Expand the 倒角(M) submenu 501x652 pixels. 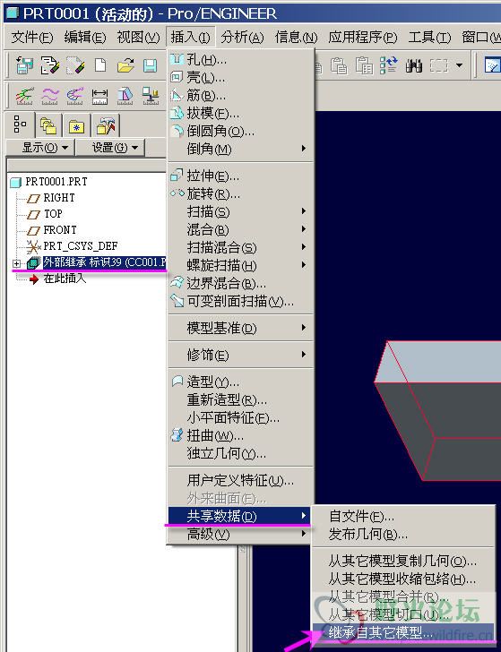[240, 149]
